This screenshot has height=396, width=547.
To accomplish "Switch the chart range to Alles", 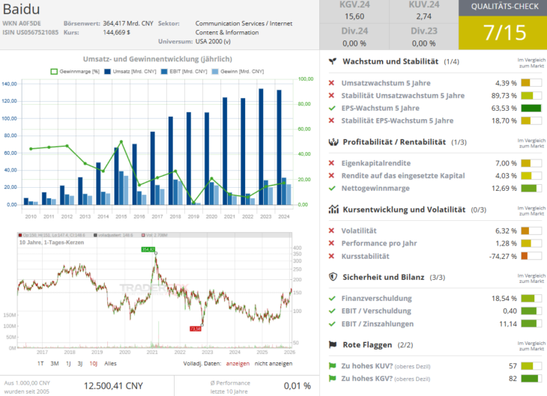I will click(110, 363).
